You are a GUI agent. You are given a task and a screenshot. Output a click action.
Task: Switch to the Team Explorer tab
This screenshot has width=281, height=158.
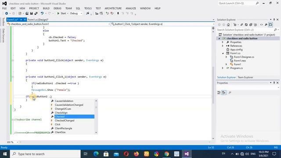click(x=245, y=77)
